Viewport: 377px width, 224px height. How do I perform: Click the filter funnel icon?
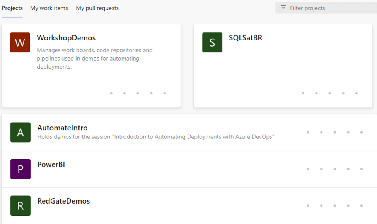pyautogui.click(x=283, y=8)
